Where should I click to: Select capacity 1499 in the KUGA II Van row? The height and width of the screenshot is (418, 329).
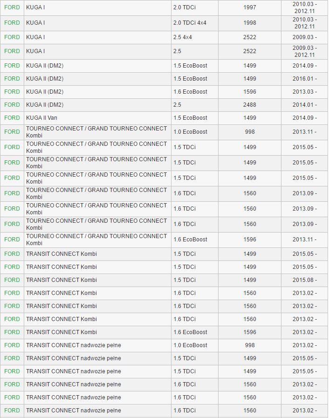(250, 118)
